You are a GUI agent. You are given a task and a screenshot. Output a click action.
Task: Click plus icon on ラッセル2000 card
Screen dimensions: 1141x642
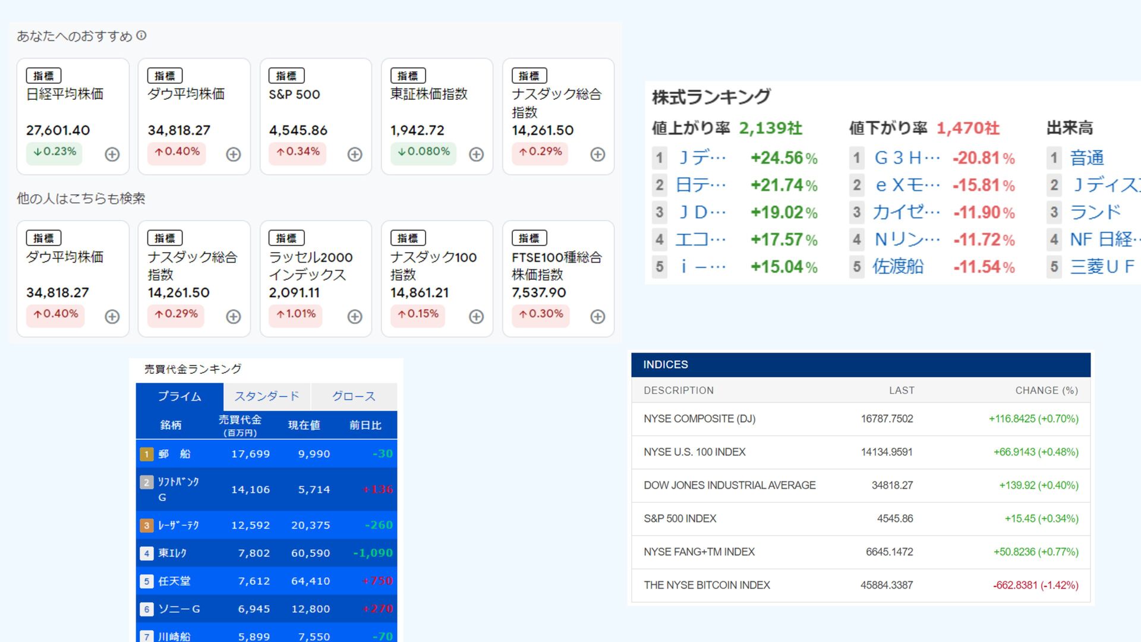pyautogui.click(x=355, y=317)
